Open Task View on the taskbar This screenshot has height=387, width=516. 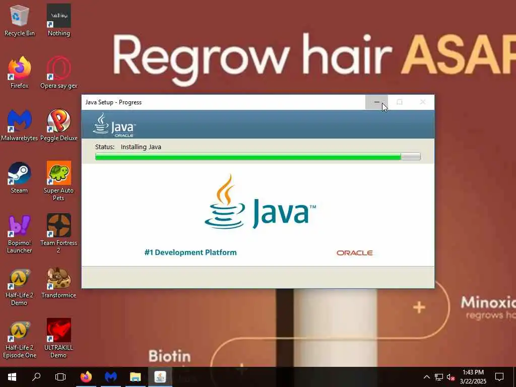(x=60, y=377)
